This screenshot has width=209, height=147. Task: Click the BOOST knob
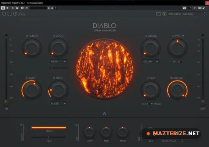coord(58,48)
